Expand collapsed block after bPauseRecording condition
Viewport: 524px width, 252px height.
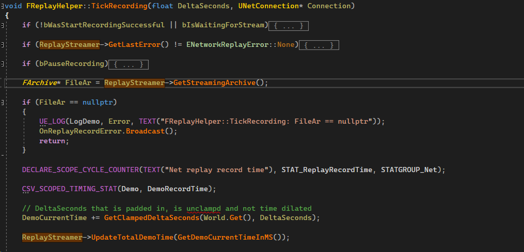pos(129,64)
